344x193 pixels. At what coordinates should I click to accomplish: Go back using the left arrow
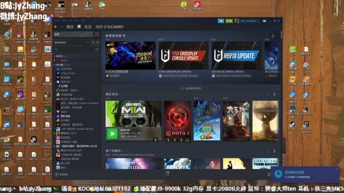(56, 27)
